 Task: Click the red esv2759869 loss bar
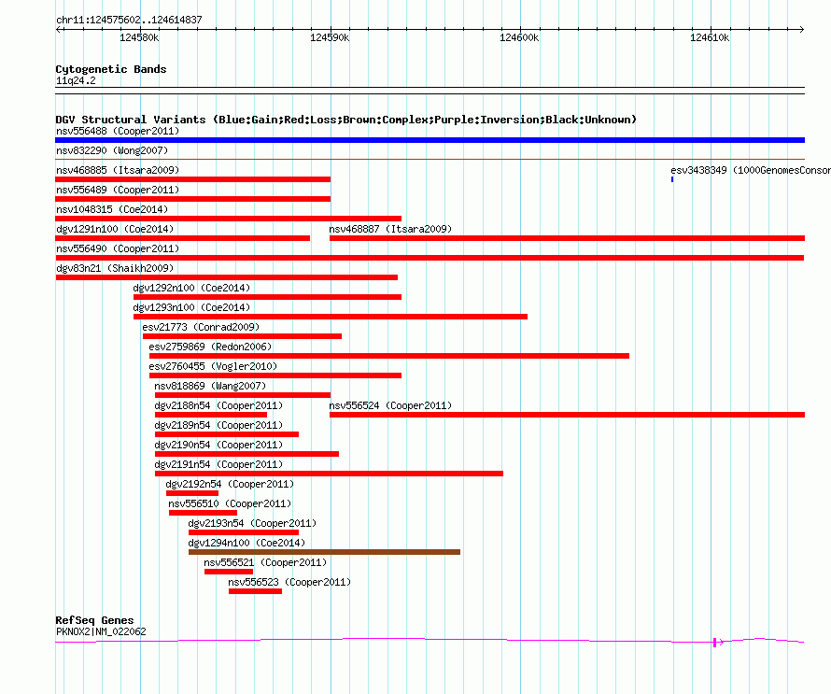(389, 356)
